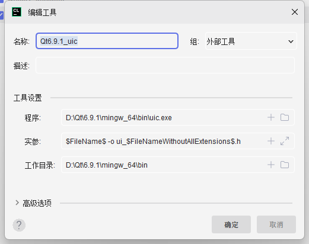Click into the empty 描述 field
The width and height of the screenshot is (309, 244).
[165, 65]
